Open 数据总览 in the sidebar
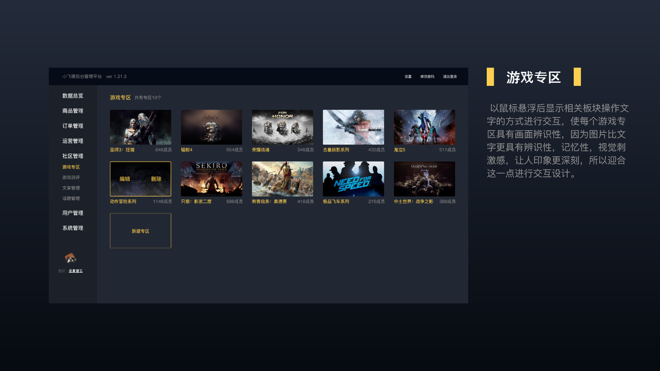This screenshot has height=371, width=660. 73,96
